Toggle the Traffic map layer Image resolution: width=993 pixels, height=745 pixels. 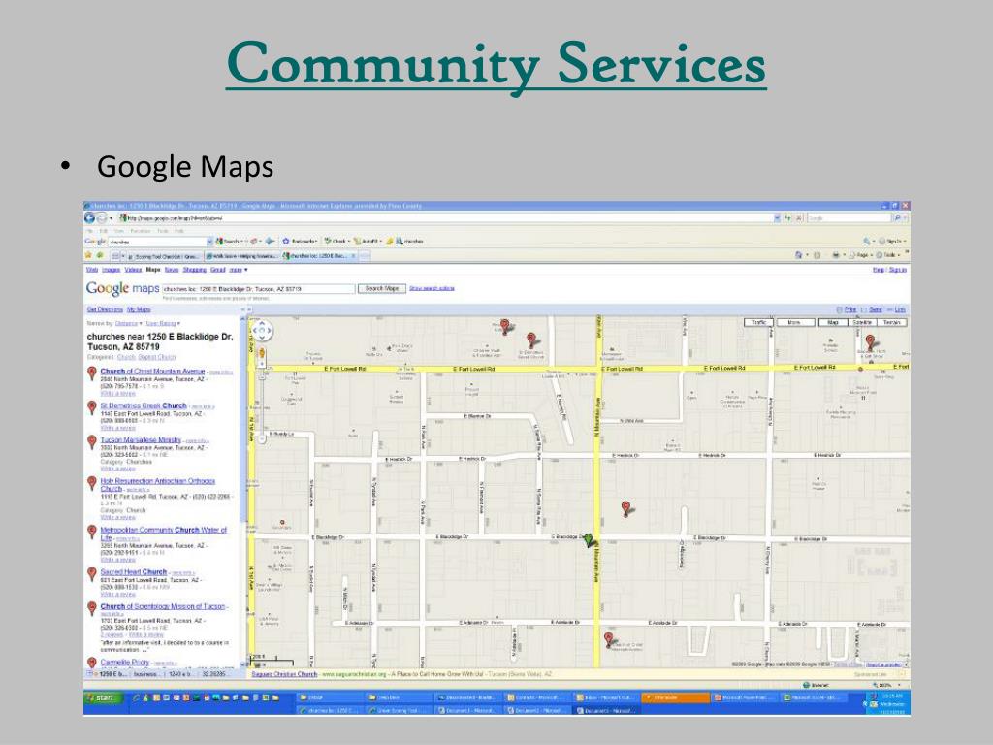pyautogui.click(x=758, y=322)
